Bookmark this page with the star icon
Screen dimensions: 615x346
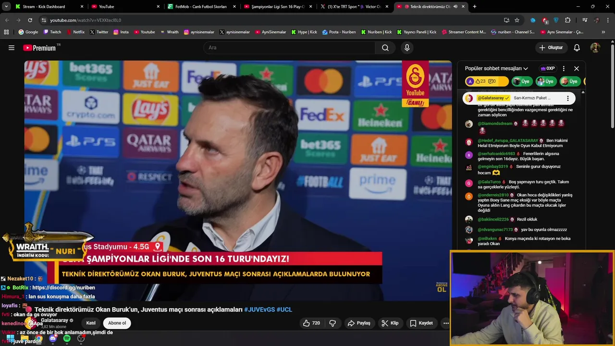(517, 20)
